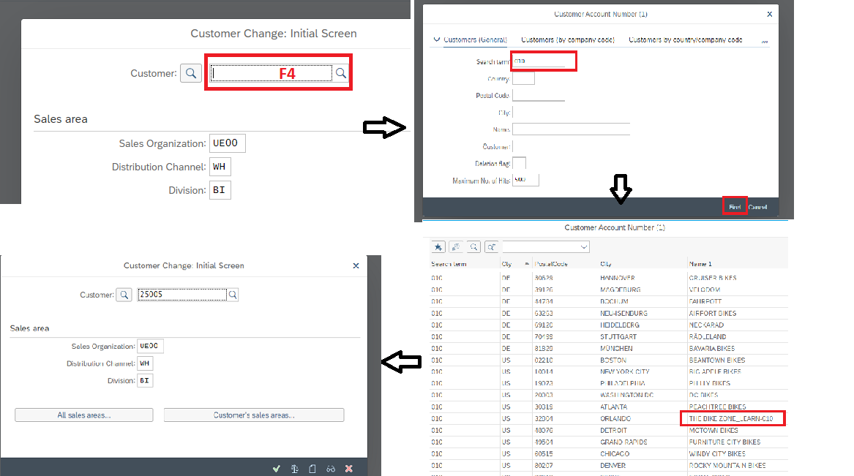Click the Name 1 column header

point(700,264)
